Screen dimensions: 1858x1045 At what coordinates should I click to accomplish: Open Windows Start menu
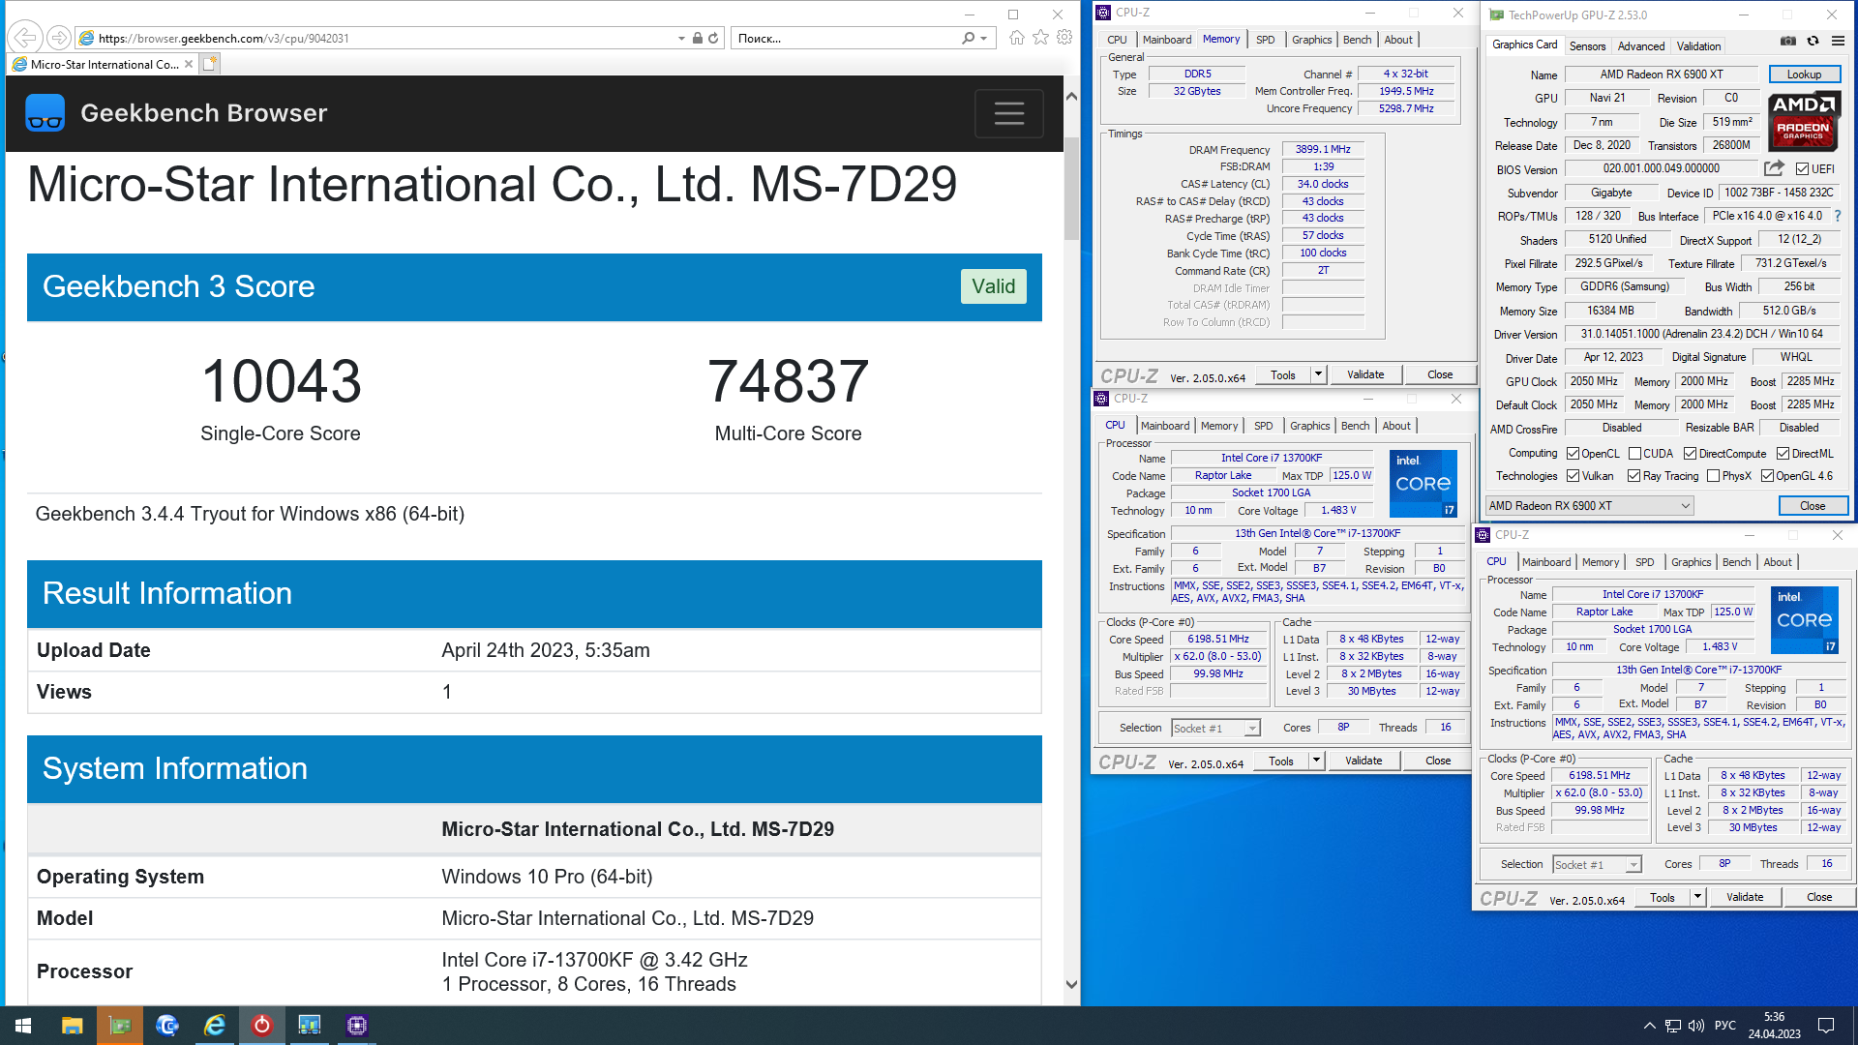click(23, 1026)
